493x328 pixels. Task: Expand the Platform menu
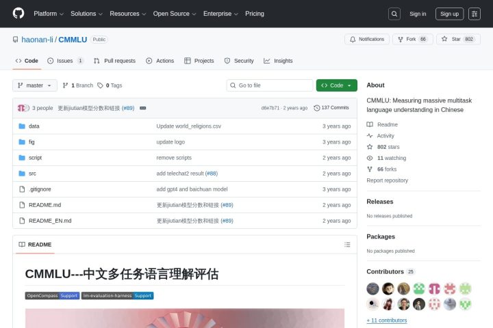point(49,14)
